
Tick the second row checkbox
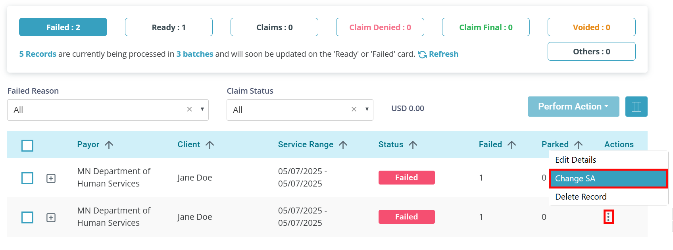(27, 217)
